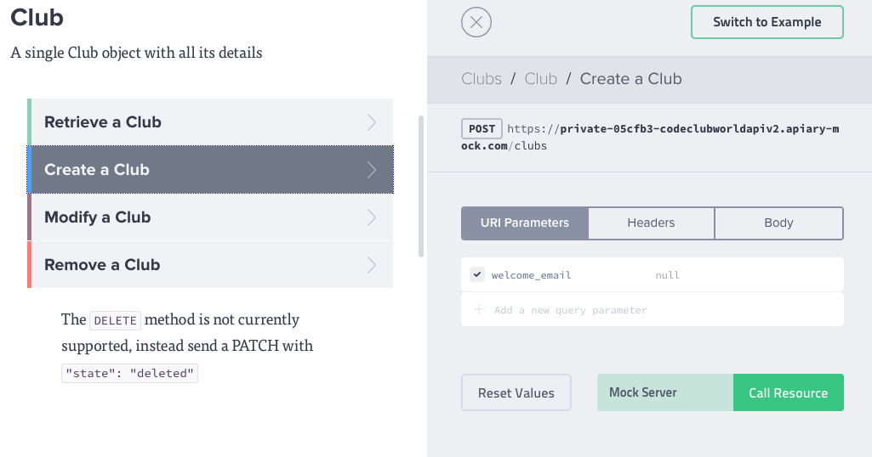
Task: Expand the Create a Club chevron
Action: 372,170
